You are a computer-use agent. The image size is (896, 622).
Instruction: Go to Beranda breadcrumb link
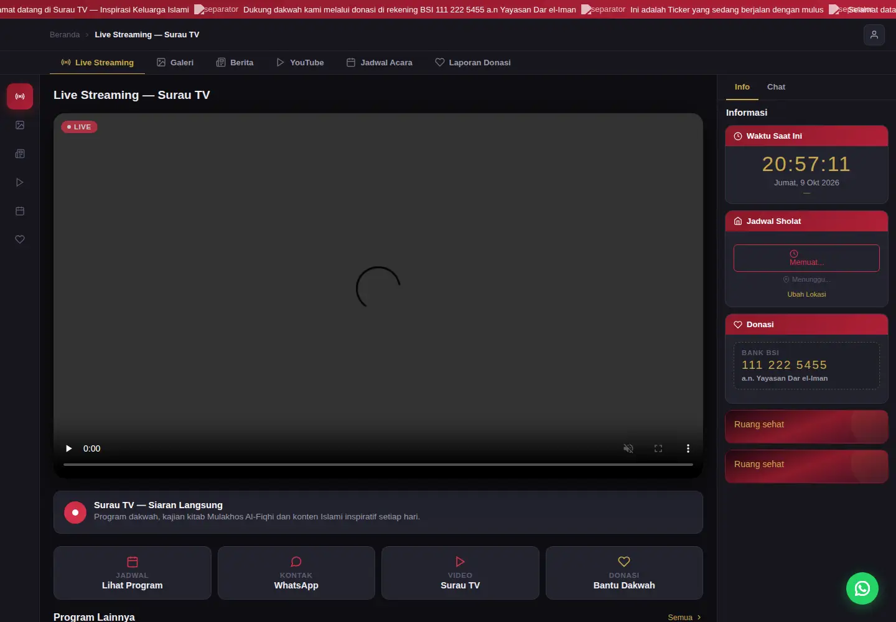click(65, 35)
